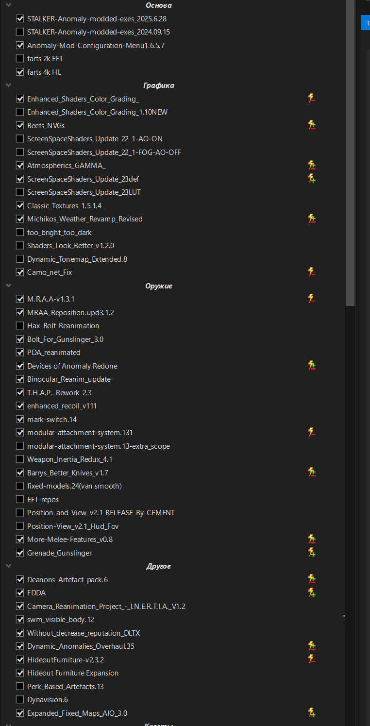Select Hideout Furniture Expansion mod name
370x726 pixels.
pyautogui.click(x=73, y=673)
